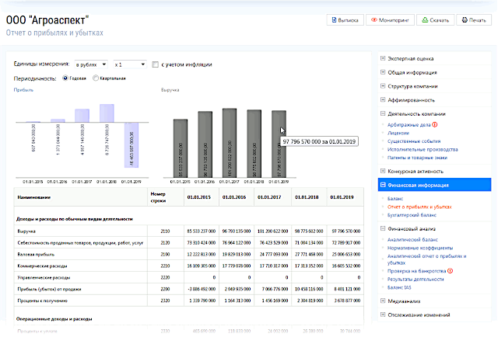Open the Лицензии link
This screenshot has height=344, width=498.
point(398,133)
